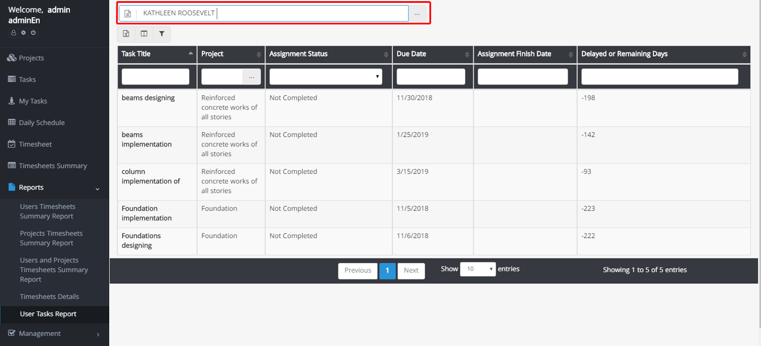Export the report to Excel

(x=126, y=34)
